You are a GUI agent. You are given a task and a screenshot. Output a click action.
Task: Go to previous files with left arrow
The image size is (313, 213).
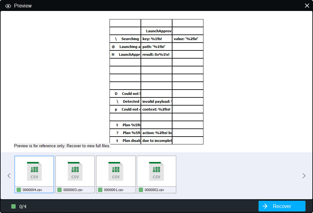point(9,176)
